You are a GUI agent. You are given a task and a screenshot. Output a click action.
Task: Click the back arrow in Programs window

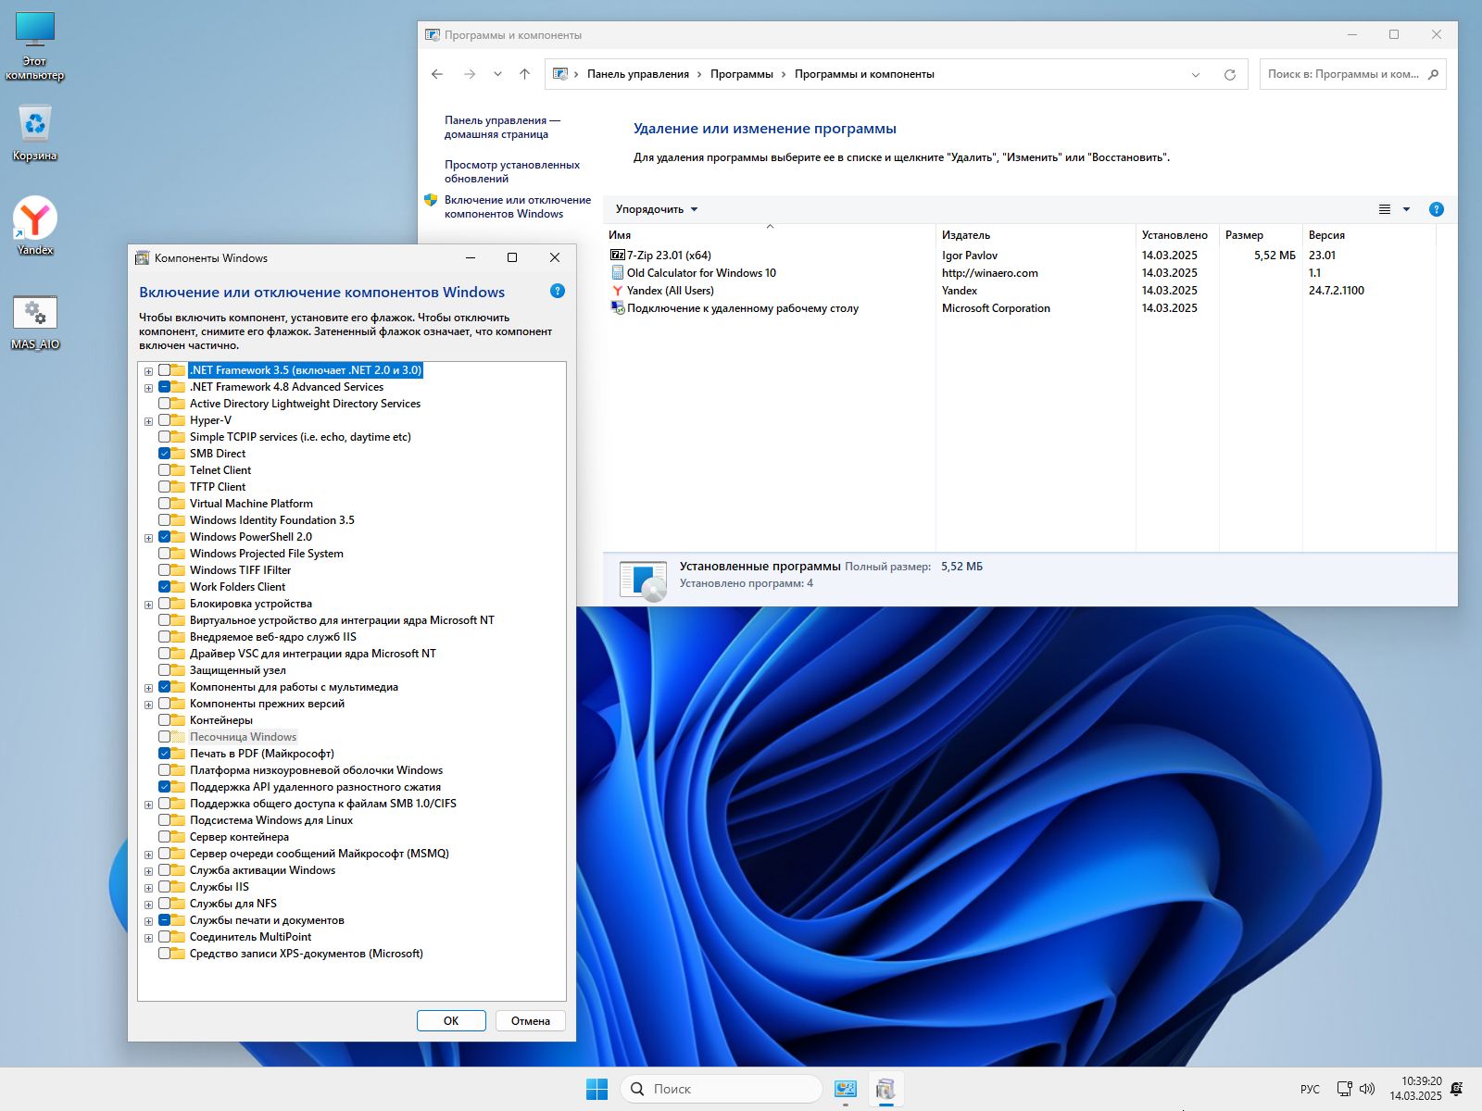tap(437, 74)
